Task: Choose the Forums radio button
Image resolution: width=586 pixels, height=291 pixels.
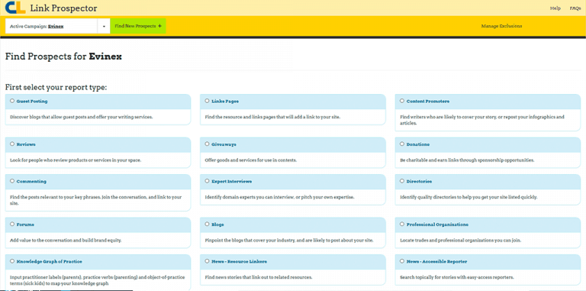Action: 12,224
